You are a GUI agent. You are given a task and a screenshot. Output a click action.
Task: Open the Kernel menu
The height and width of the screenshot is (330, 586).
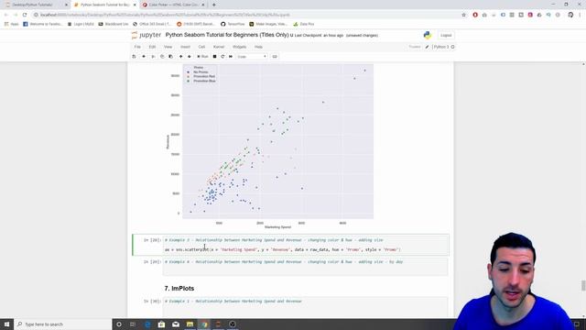pyautogui.click(x=219, y=47)
